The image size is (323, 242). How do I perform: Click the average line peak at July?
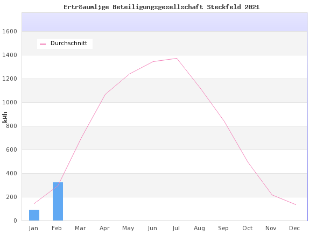(177, 59)
